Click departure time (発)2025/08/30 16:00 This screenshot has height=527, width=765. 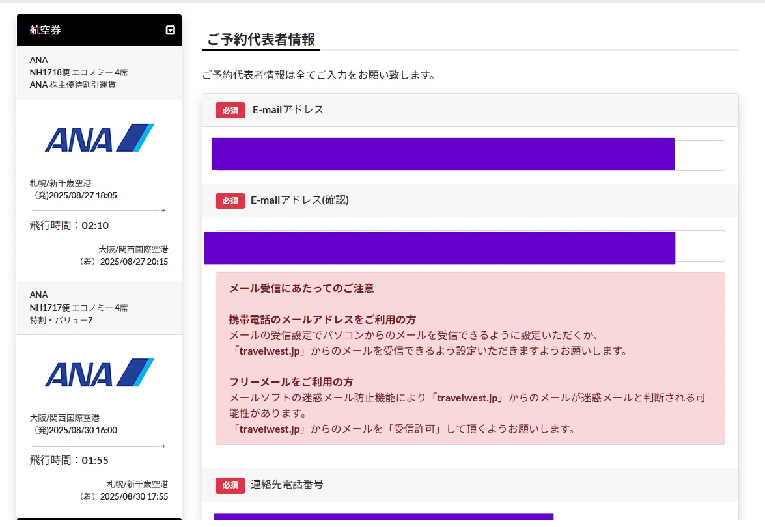[75, 431]
